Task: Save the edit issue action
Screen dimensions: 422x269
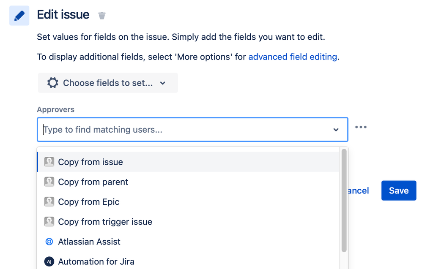Action: [398, 190]
